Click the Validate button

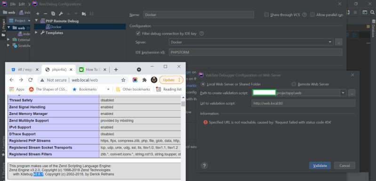coord(320,166)
